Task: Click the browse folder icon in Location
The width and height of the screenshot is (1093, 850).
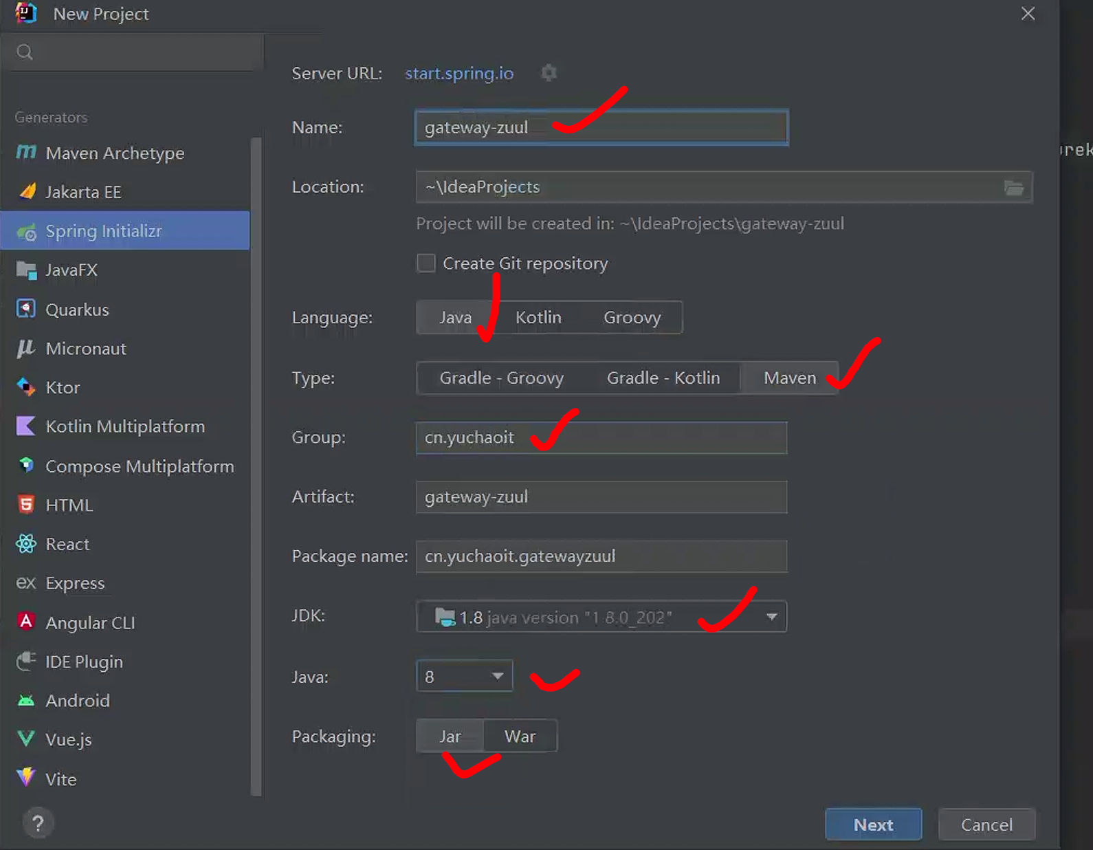Action: click(1013, 188)
